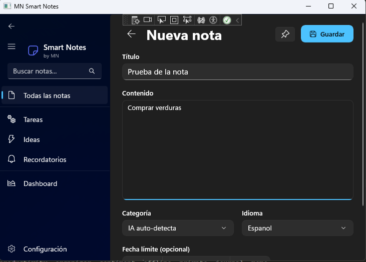
Task: Toggle the hamburger navigation menu
Action: click(12, 46)
